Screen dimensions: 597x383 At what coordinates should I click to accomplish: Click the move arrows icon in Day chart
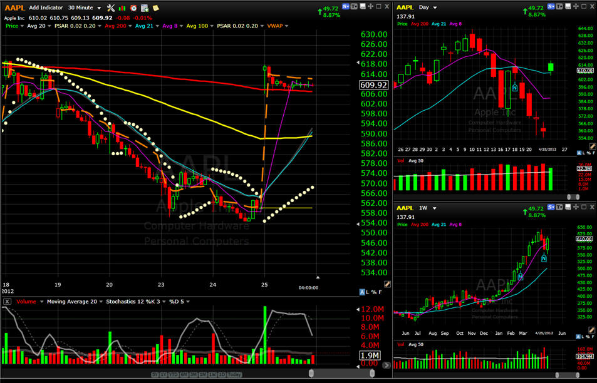[576, 6]
